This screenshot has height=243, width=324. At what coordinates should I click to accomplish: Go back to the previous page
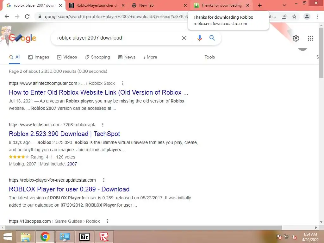(x=7, y=16)
